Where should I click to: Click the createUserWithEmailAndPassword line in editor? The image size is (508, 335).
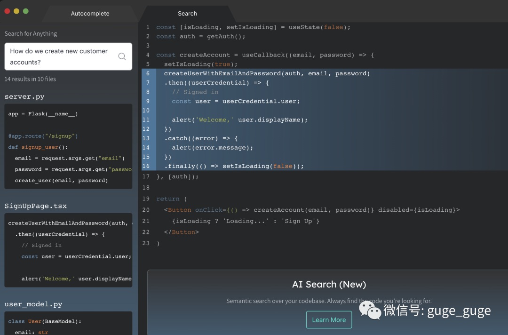267,73
